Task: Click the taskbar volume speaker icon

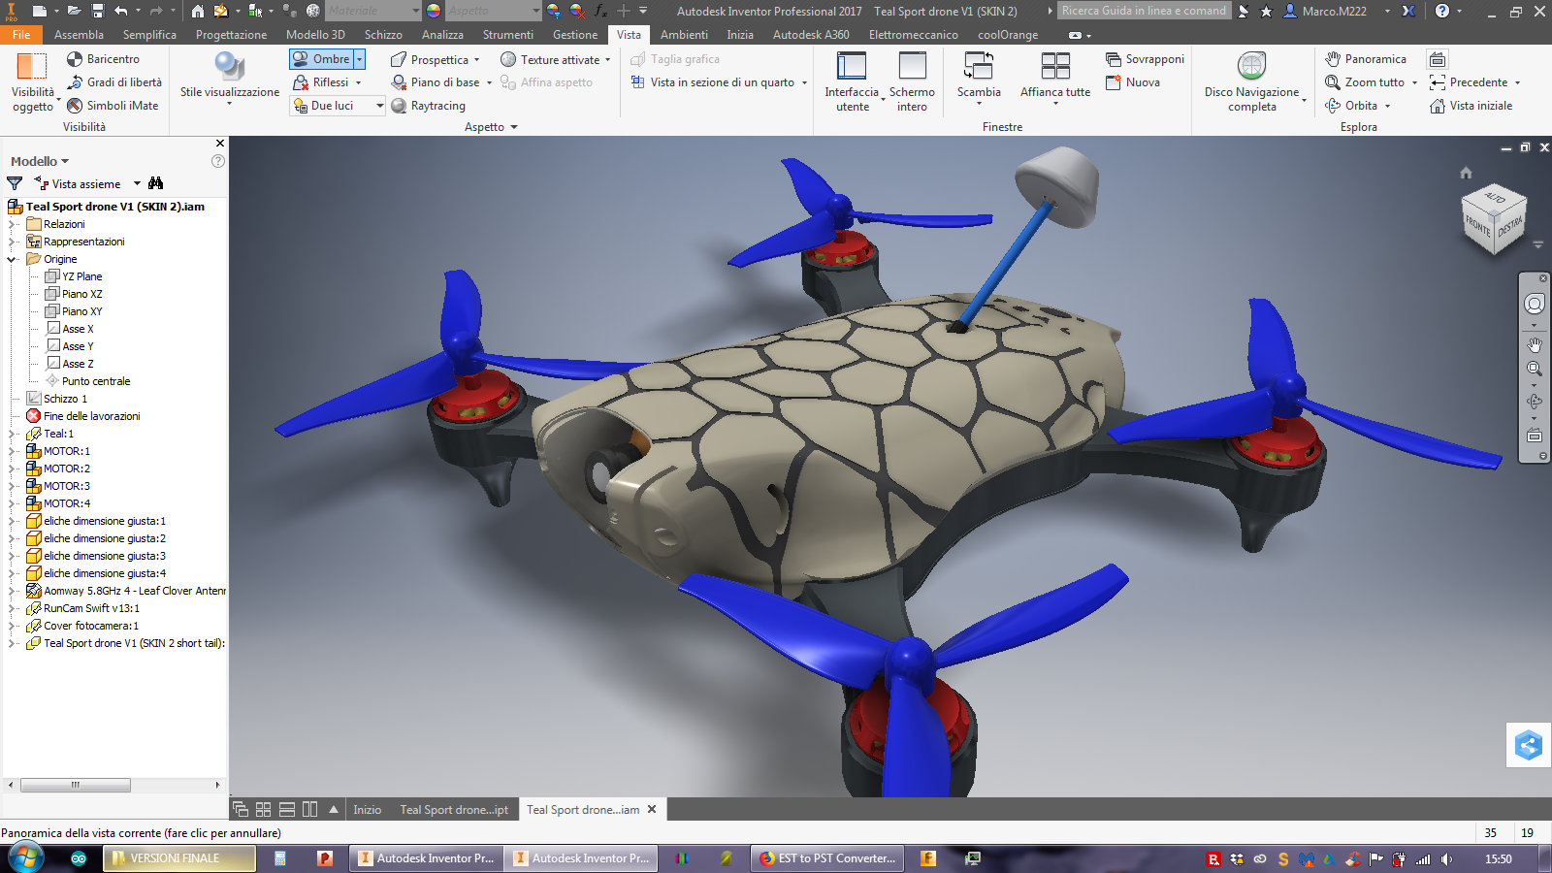Action: pos(1446,859)
